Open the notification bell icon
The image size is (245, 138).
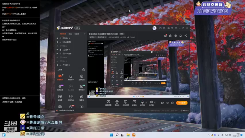pyautogui.click(x=181, y=36)
